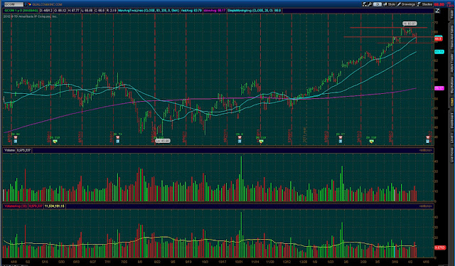Image resolution: width=455 pixels, height=266 pixels.
Task: Open the Big Buttons sidebar tab
Action: [452, 85]
